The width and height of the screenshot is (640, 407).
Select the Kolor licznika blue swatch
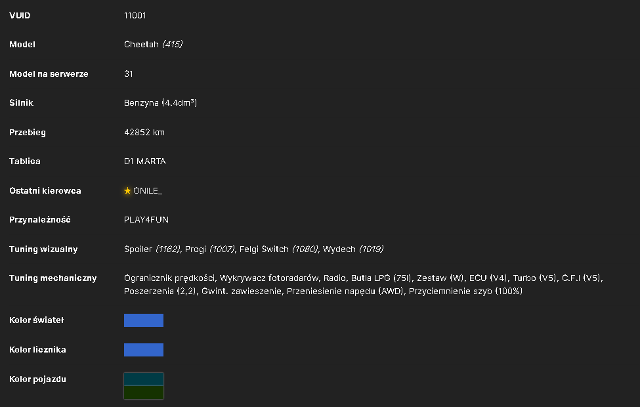click(144, 350)
